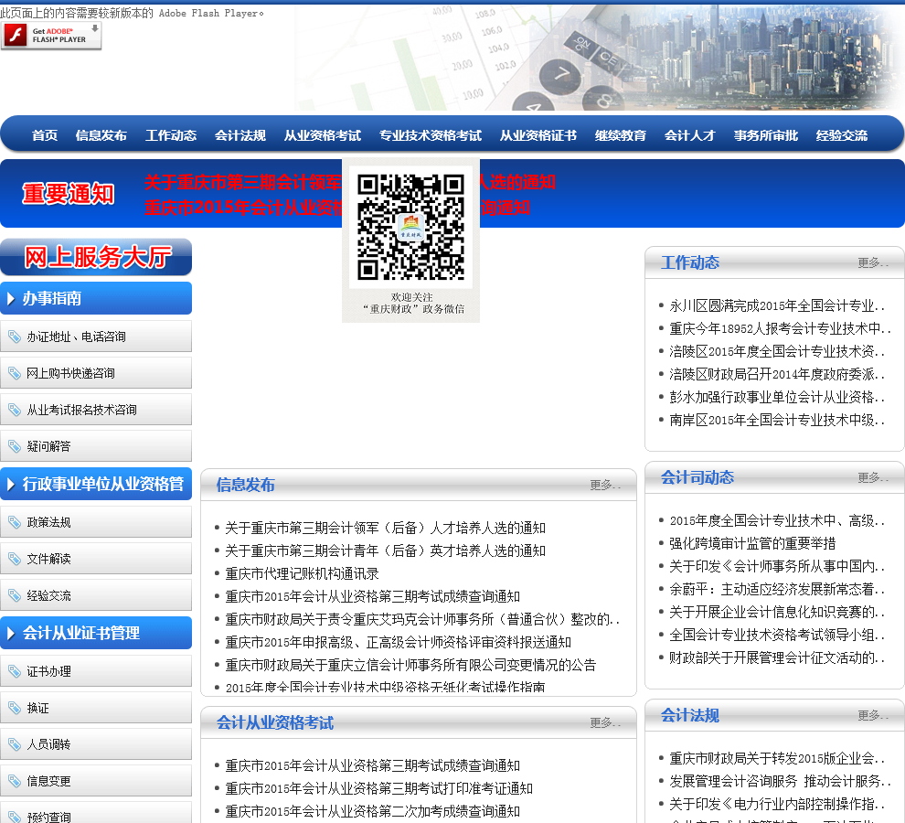Screen dimensions: 905x823
Task: Open news 重庆今年18952人报考会计专业技术中
Action: coord(780,328)
